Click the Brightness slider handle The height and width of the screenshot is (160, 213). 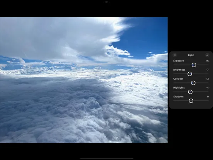[x=190, y=74]
